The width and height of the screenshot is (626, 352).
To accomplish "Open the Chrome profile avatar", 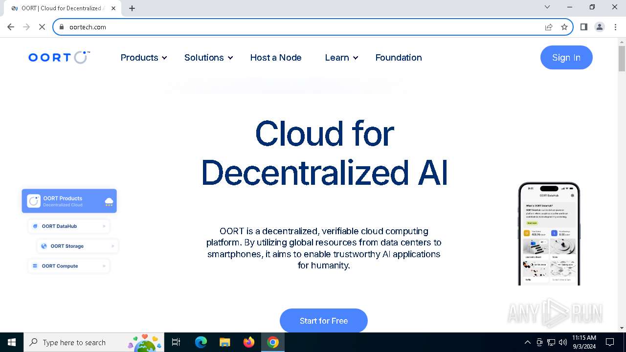I will [x=600, y=27].
